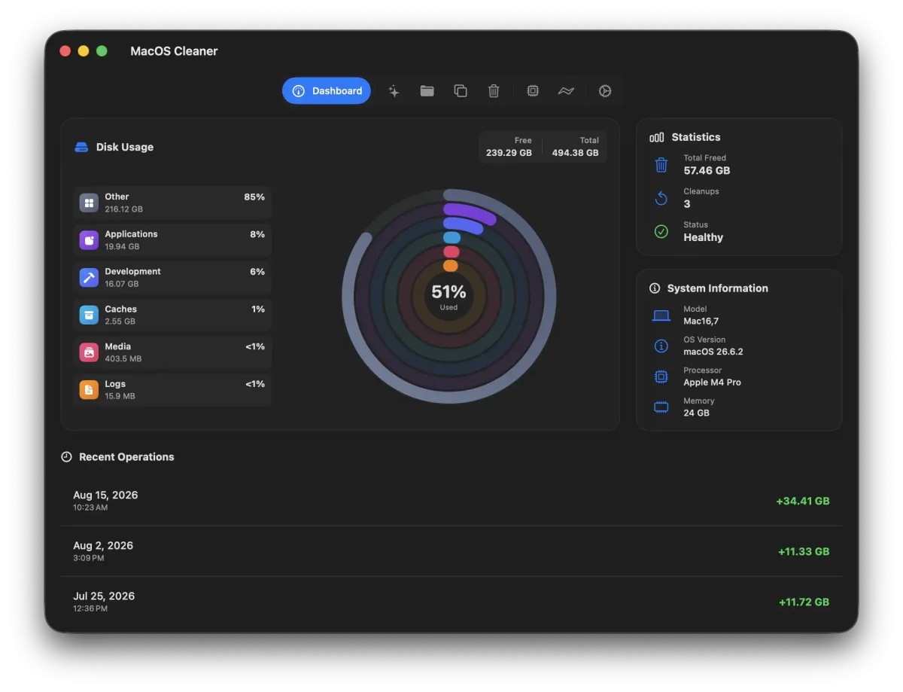
Task: Click the MacOS Cleaner window title
Action: (174, 51)
